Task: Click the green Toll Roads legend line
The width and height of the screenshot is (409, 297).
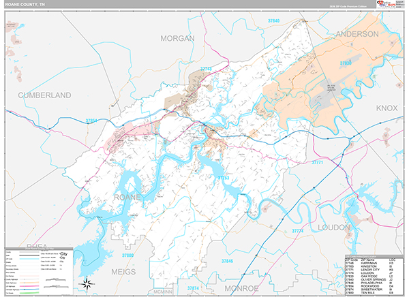Action: 29,293
